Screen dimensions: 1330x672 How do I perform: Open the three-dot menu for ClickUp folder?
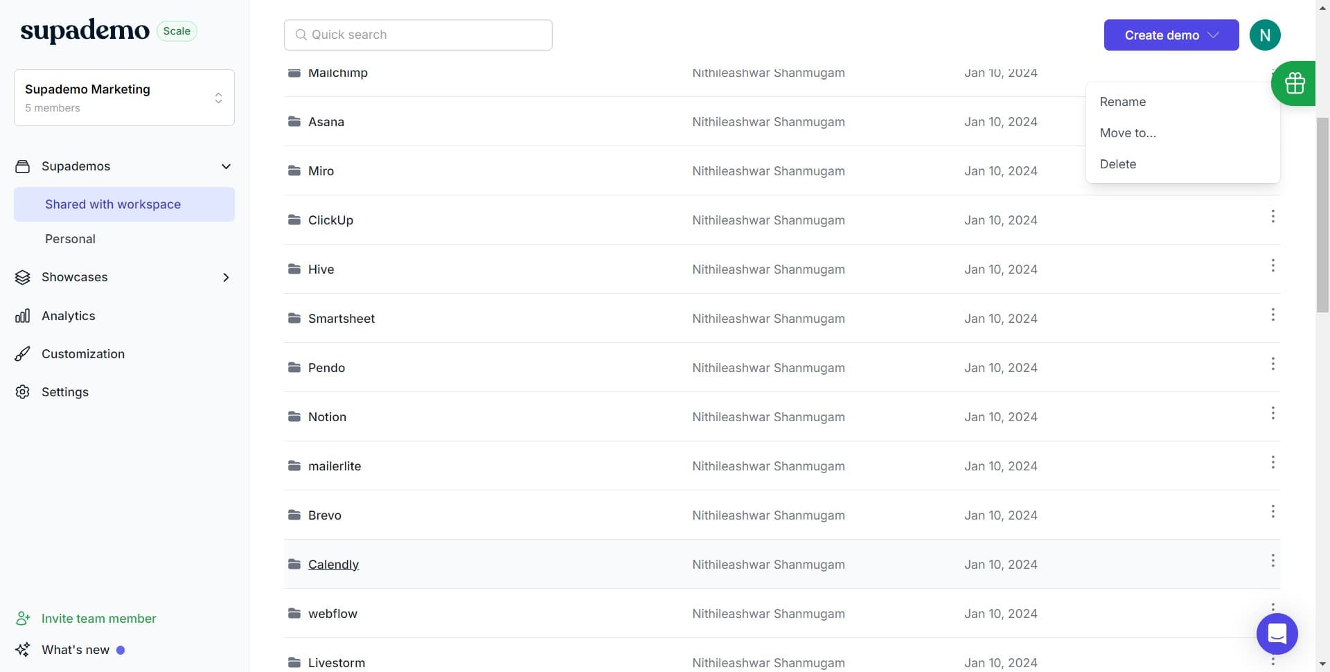[x=1273, y=217]
